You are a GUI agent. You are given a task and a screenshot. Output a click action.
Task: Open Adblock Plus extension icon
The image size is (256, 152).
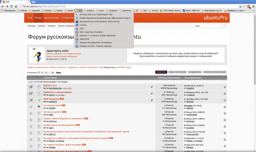point(249,7)
